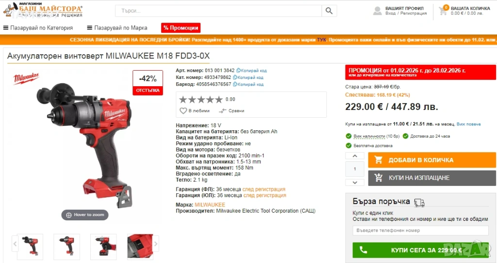Set a five-star product rating
The width and height of the screenshot is (497, 263).
(x=219, y=100)
